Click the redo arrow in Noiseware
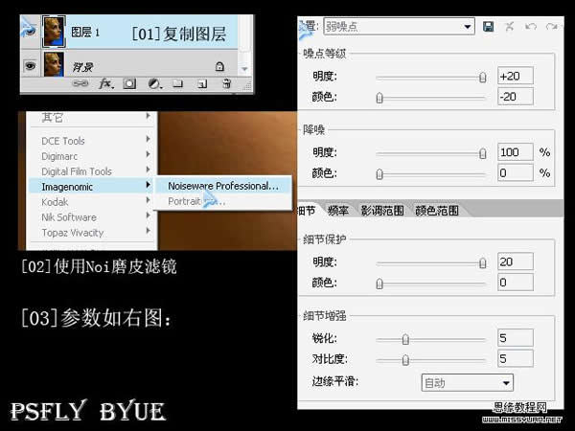 click(x=552, y=27)
